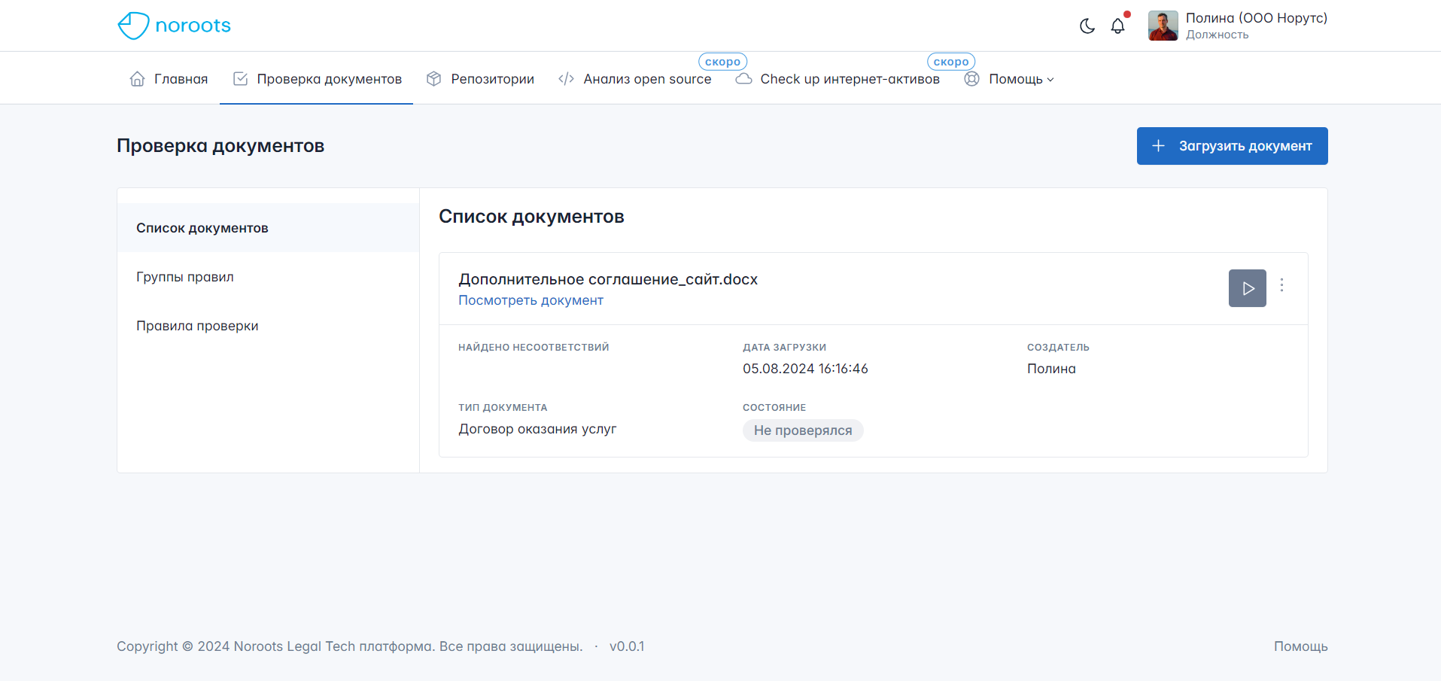Open the three-dot menu of the document card
The image size is (1441, 681).
point(1282,286)
